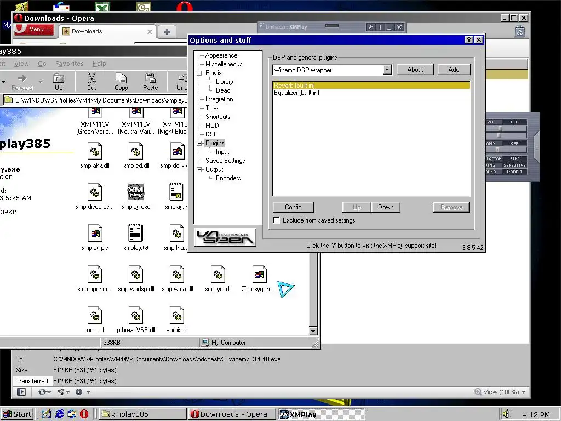Click the Copy toolbar icon in Explorer

click(121, 82)
